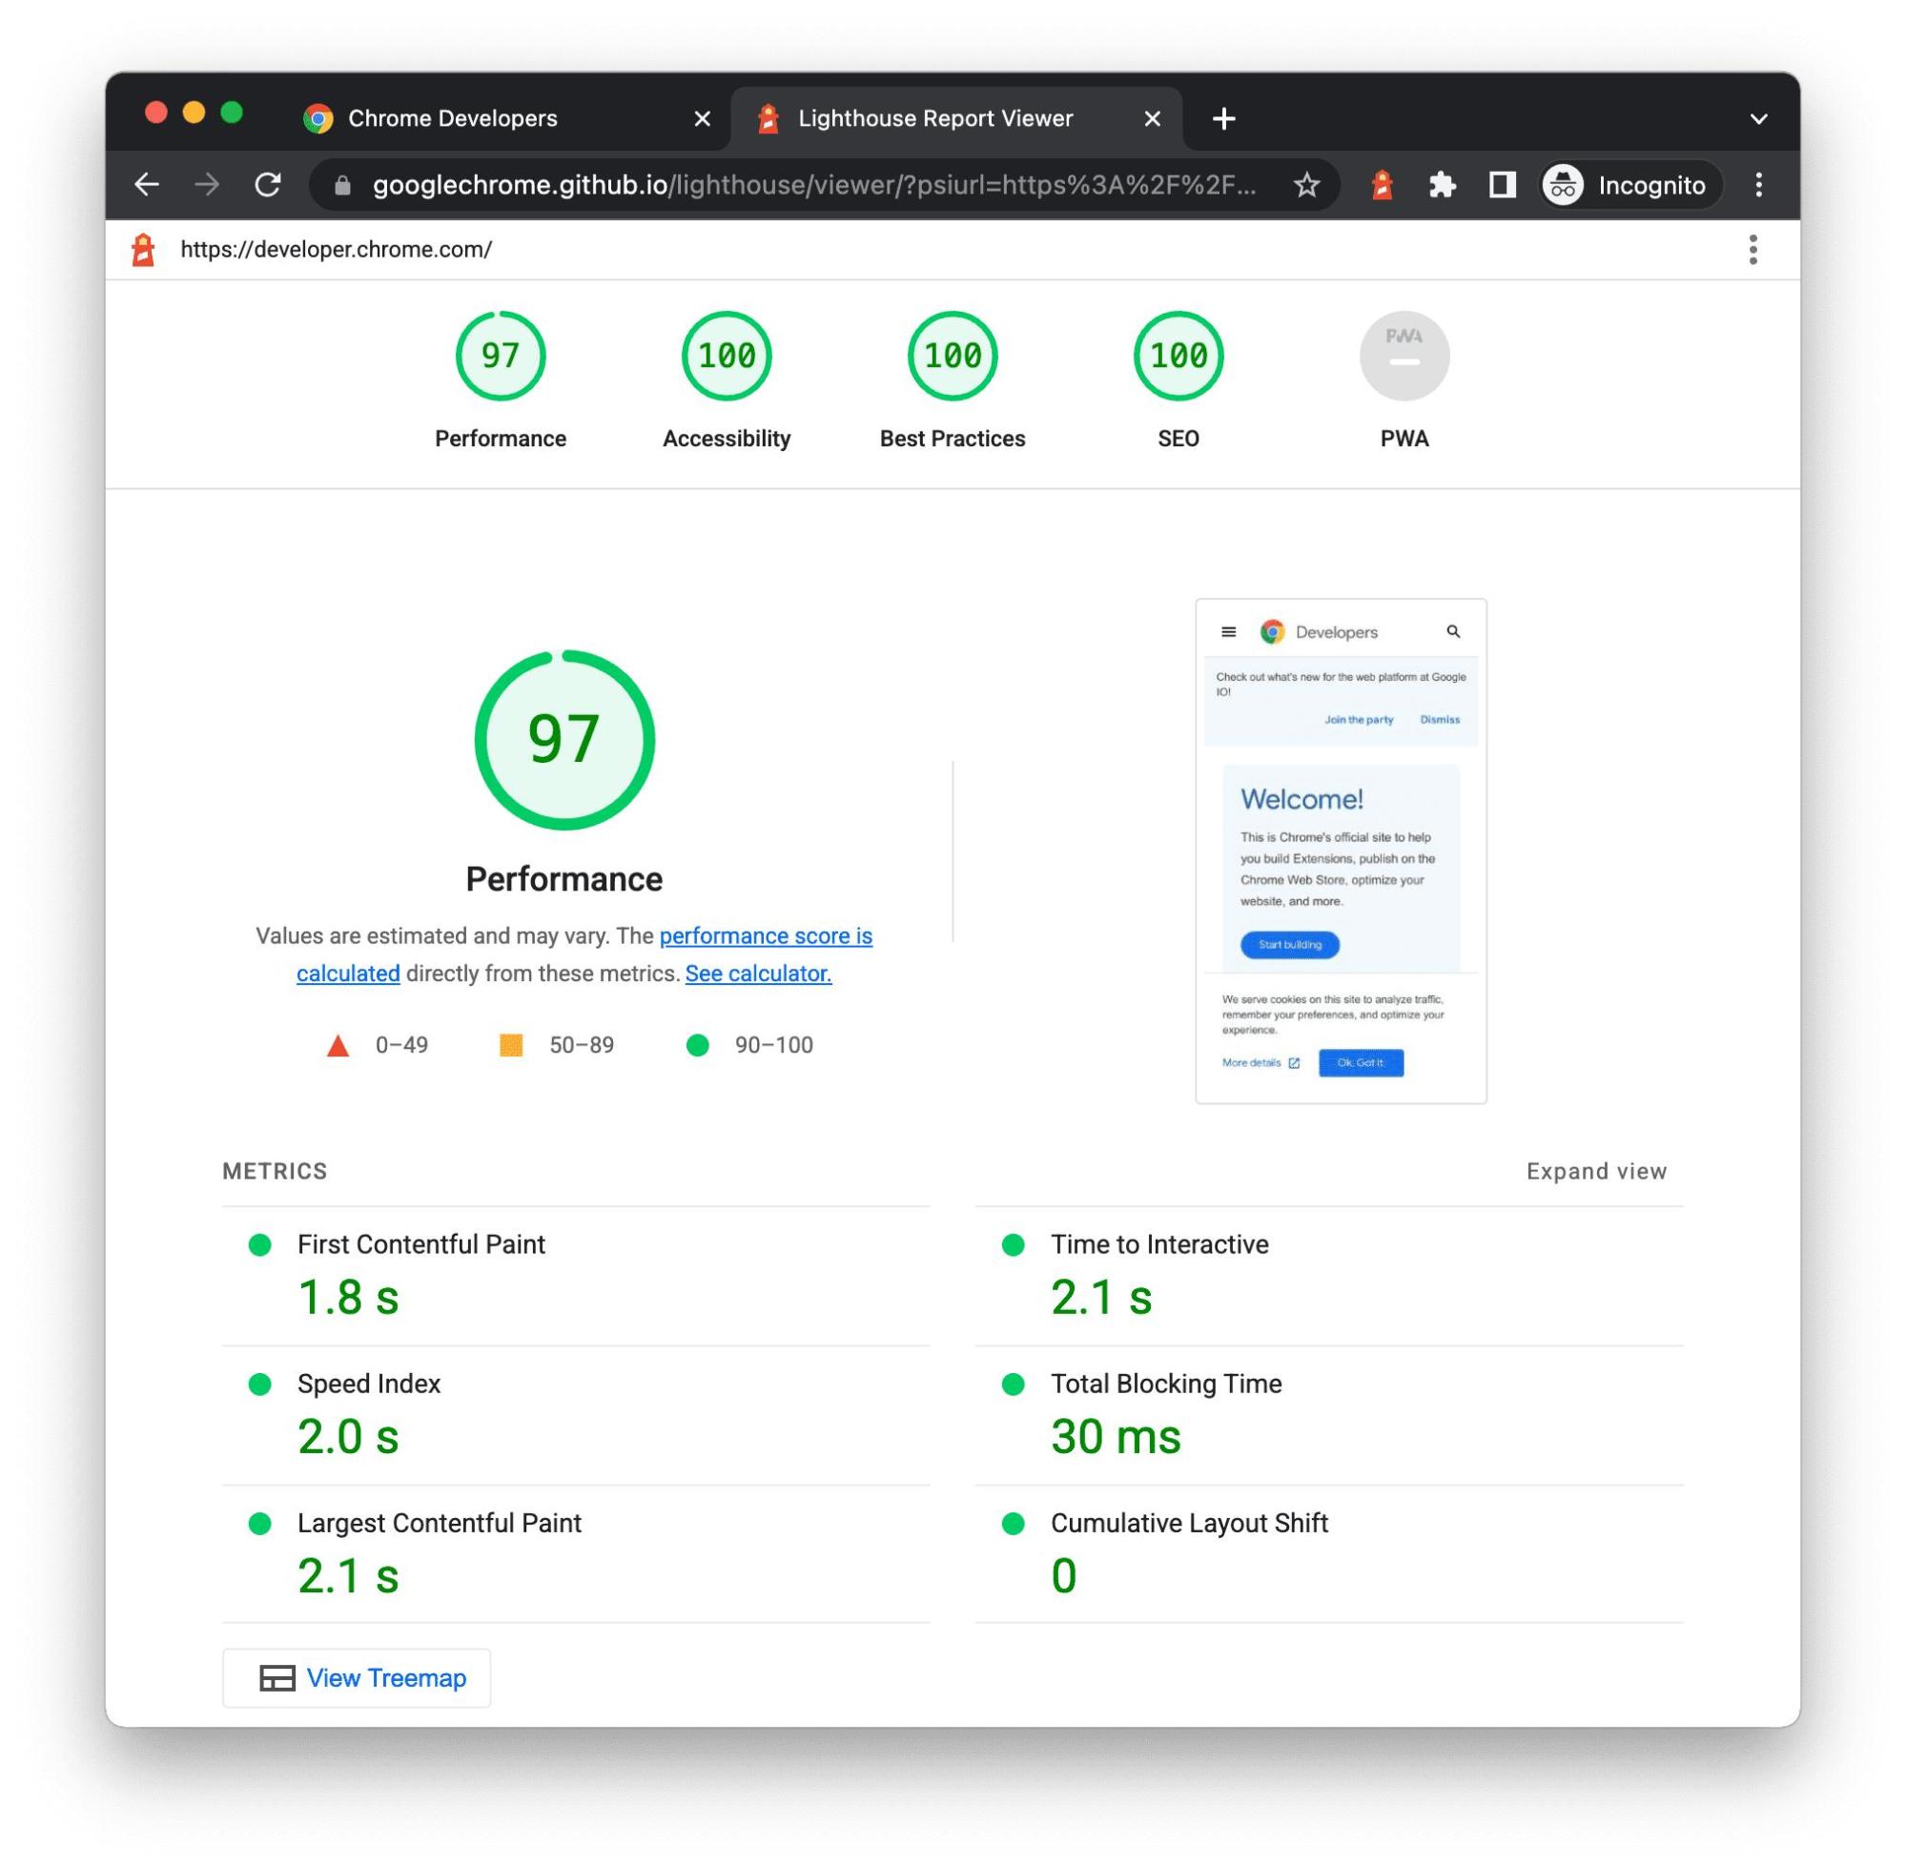The width and height of the screenshot is (1906, 1867).
Task: Click the Largest Contentful Paint metric row
Action: tap(576, 1554)
